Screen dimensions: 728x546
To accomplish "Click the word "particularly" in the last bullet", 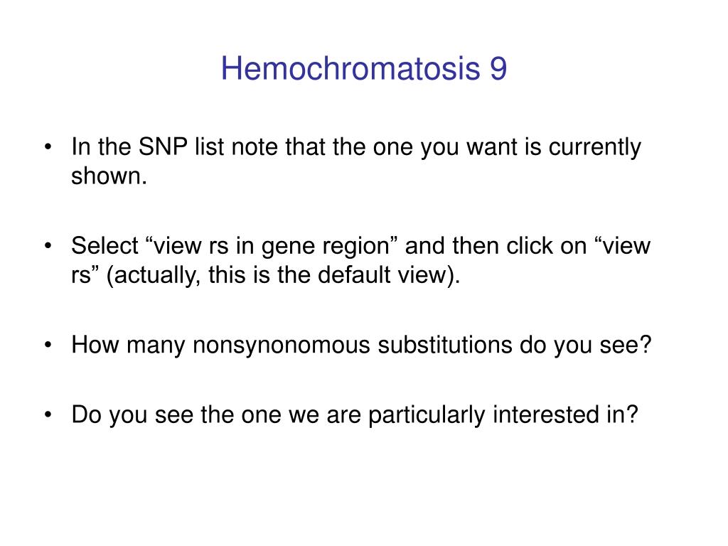I will (x=427, y=415).
